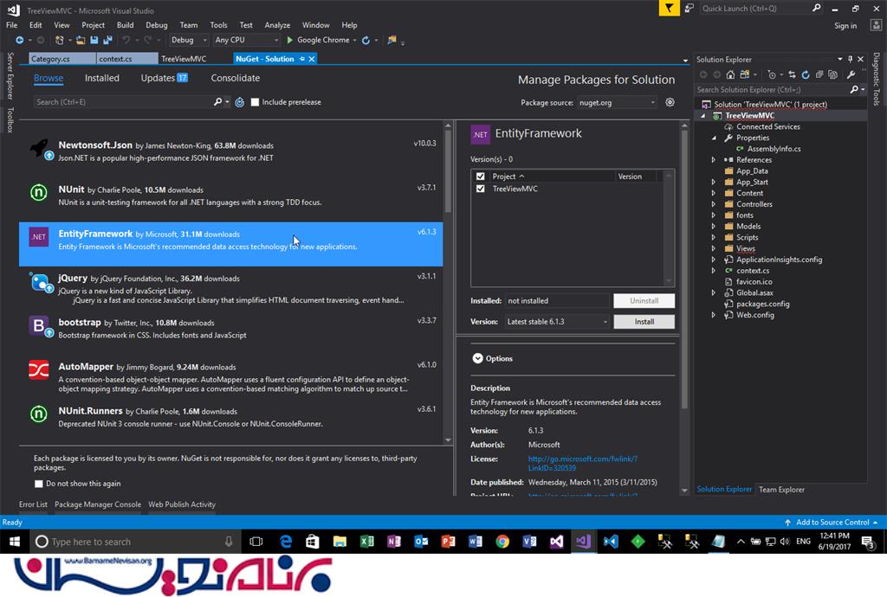Click into the NuGet Search box
This screenshot has height=597, width=887.
click(122, 102)
